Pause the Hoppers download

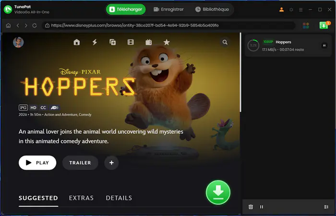click(324, 46)
